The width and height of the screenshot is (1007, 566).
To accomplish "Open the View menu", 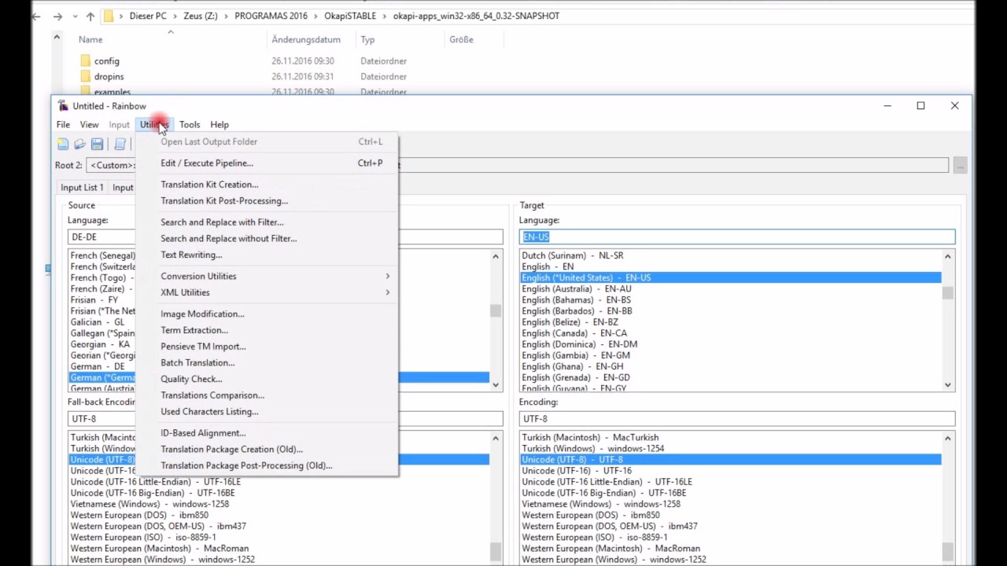I will pyautogui.click(x=89, y=124).
